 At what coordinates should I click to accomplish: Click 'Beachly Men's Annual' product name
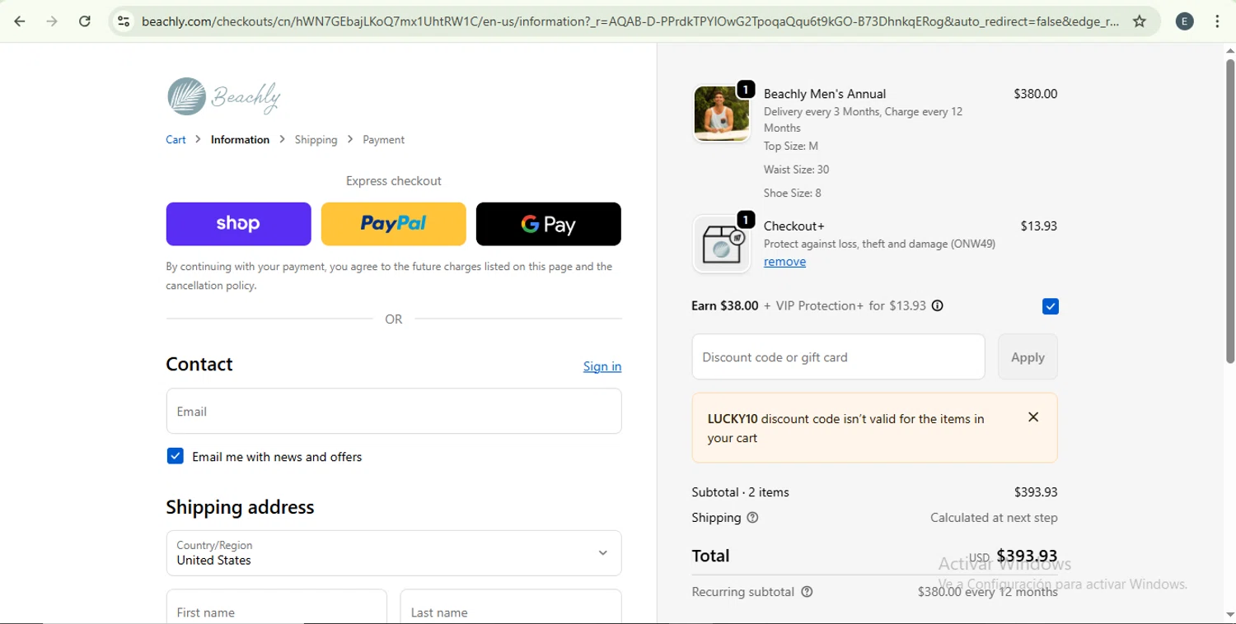(x=825, y=94)
